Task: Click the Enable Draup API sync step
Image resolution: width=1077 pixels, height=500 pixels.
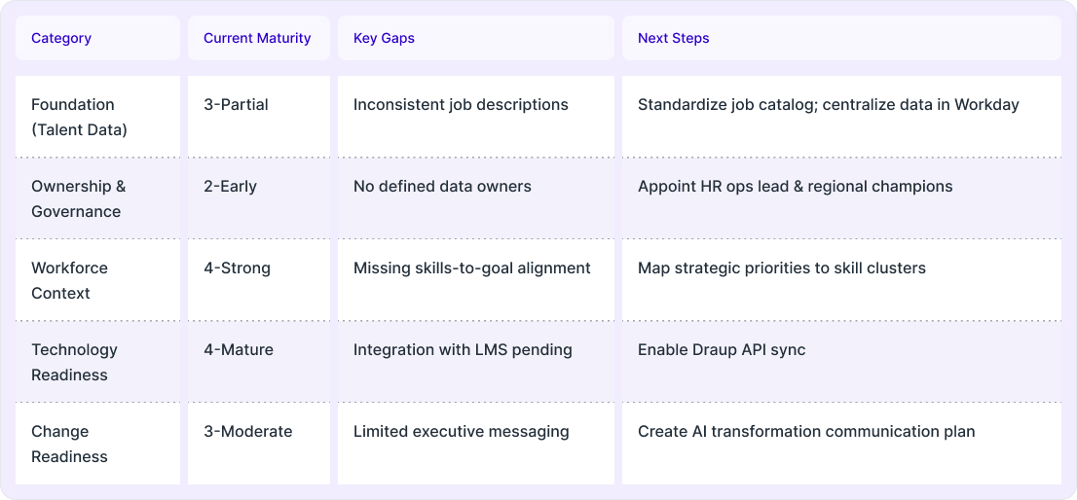Action: [722, 350]
